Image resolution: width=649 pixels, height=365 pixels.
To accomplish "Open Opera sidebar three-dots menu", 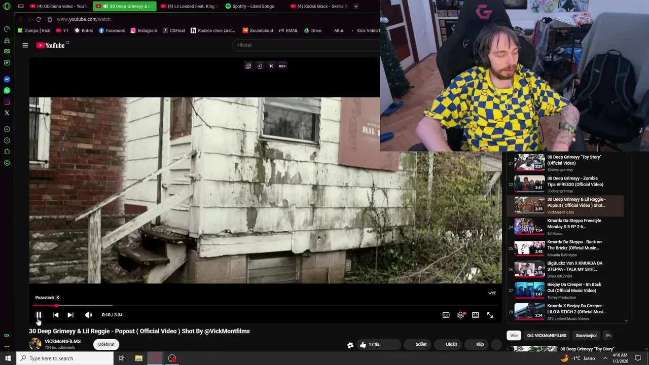I will coord(7,347).
